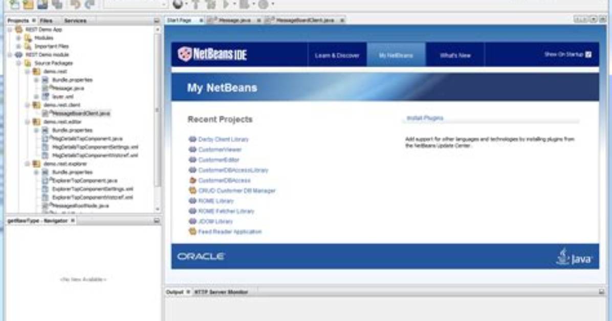The width and height of the screenshot is (612, 321).
Task: Expand the Important Files node
Action: [19, 47]
